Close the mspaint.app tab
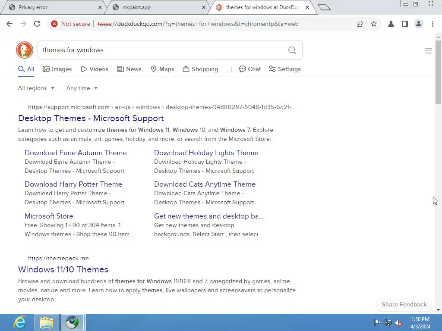The height and width of the screenshot is (331, 442). click(x=204, y=7)
